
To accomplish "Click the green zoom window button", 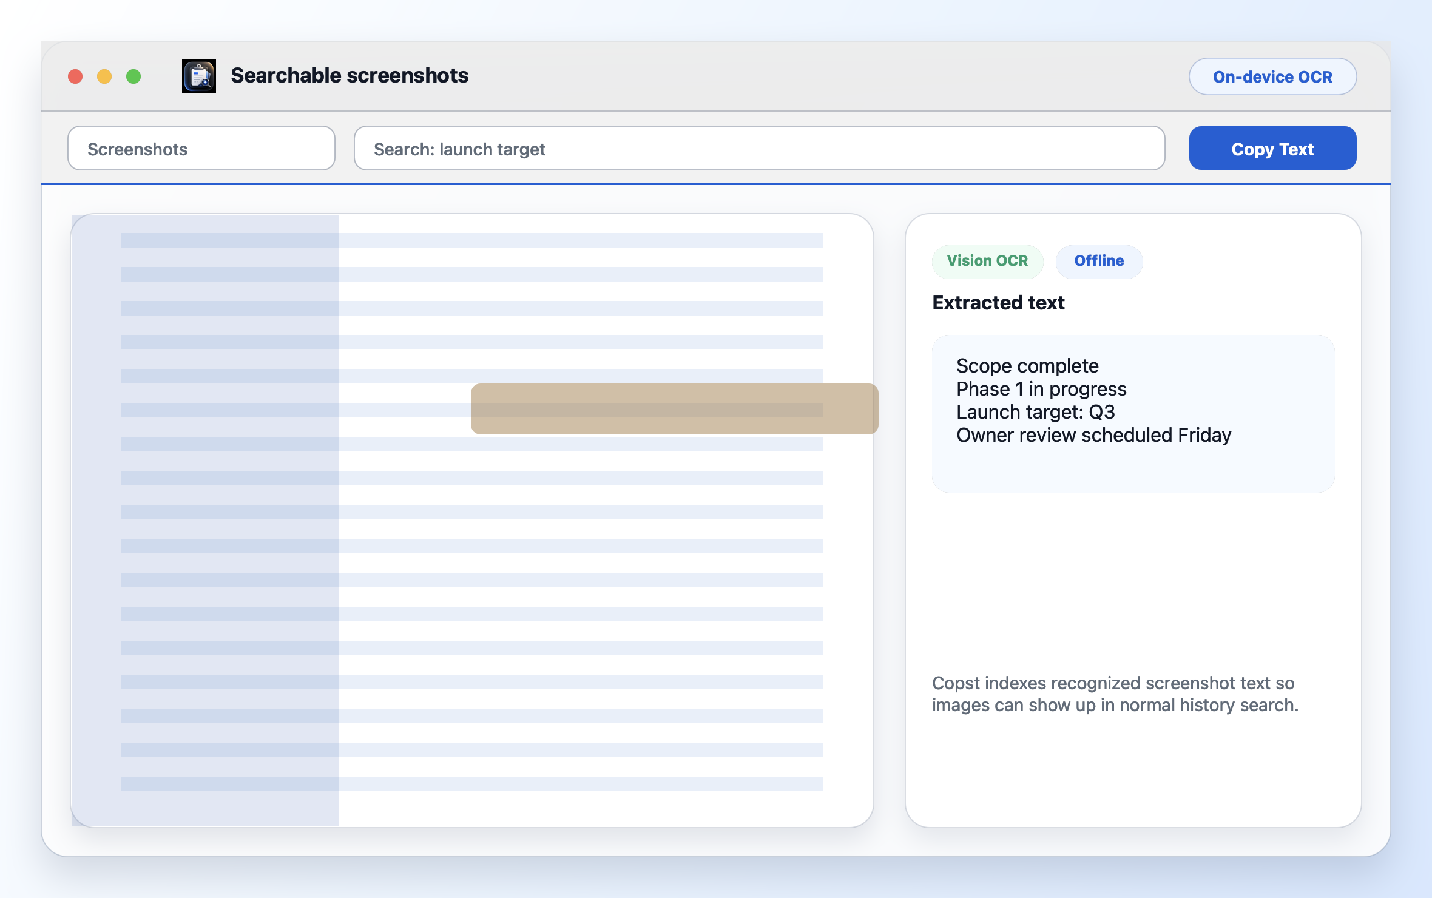I will click(133, 76).
